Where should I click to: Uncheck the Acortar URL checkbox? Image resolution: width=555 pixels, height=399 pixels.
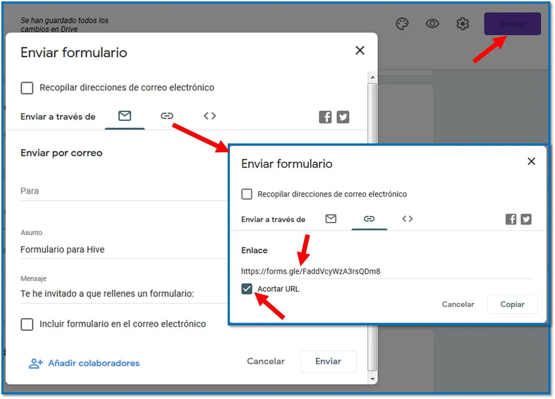[247, 289]
